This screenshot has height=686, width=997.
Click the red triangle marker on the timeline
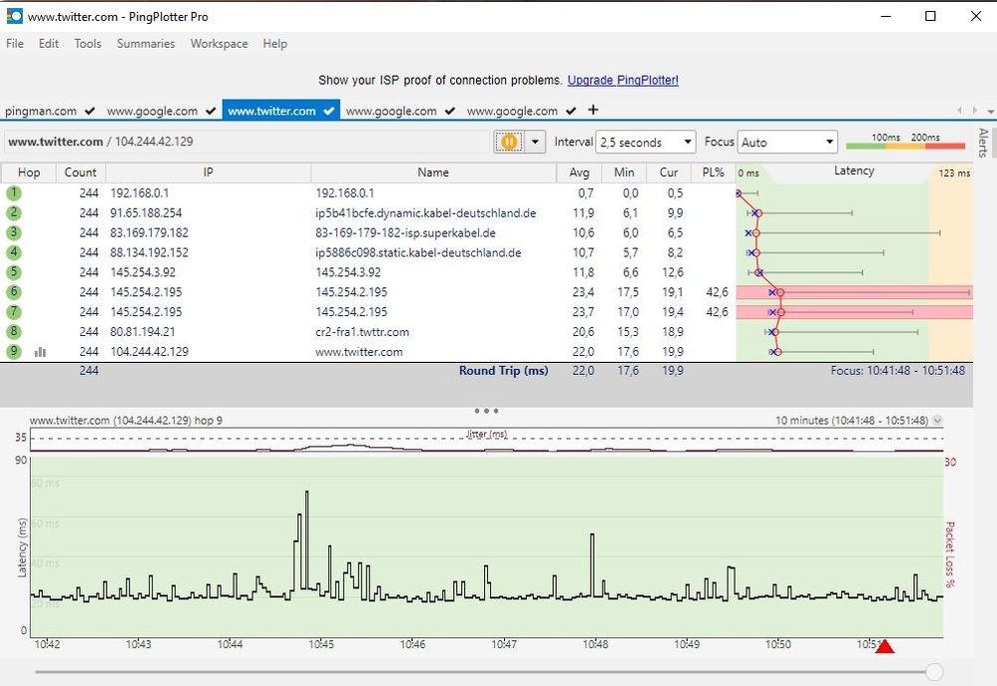tap(884, 646)
